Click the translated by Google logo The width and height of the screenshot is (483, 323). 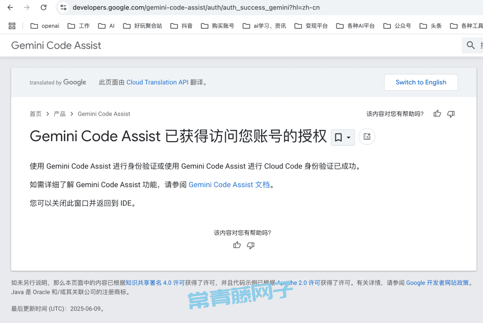(x=58, y=82)
